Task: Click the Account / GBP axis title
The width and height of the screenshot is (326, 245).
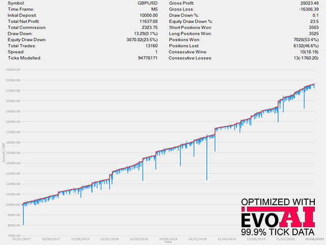Action: coord(3,153)
